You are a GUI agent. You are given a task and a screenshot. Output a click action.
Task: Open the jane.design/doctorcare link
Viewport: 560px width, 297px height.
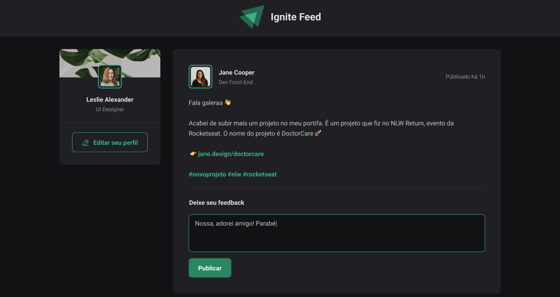[x=231, y=154]
